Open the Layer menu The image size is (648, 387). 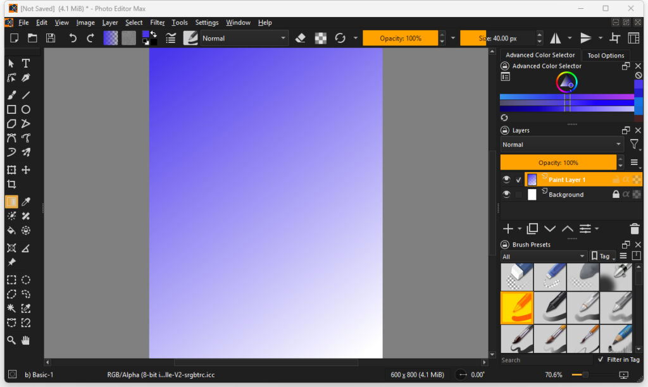click(x=110, y=23)
